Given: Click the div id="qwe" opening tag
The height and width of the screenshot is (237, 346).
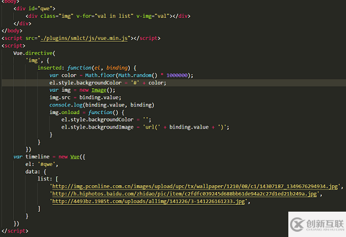Looking at the screenshot, I should (x=35, y=9).
